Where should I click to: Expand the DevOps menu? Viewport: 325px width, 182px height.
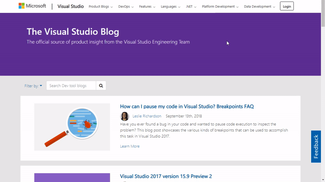[126, 6]
